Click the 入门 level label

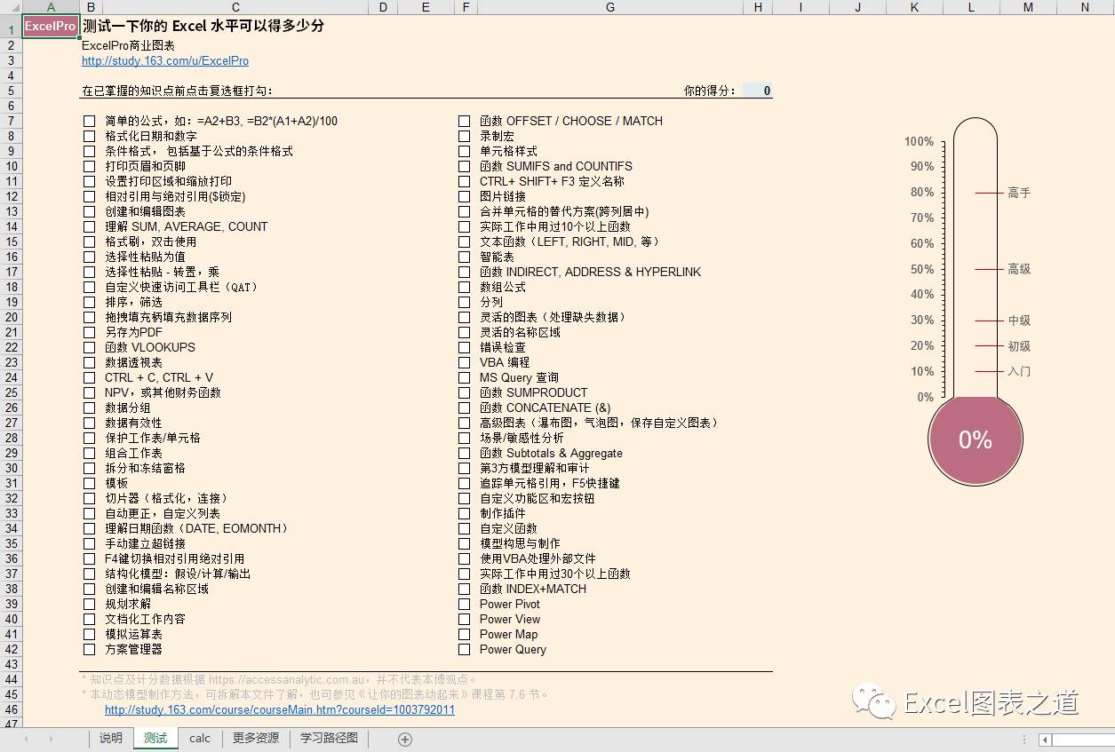(x=1019, y=371)
